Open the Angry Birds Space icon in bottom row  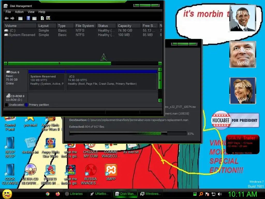70,175
